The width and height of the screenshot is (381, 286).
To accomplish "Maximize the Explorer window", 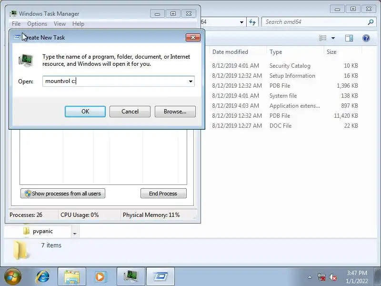I will (x=353, y=9).
